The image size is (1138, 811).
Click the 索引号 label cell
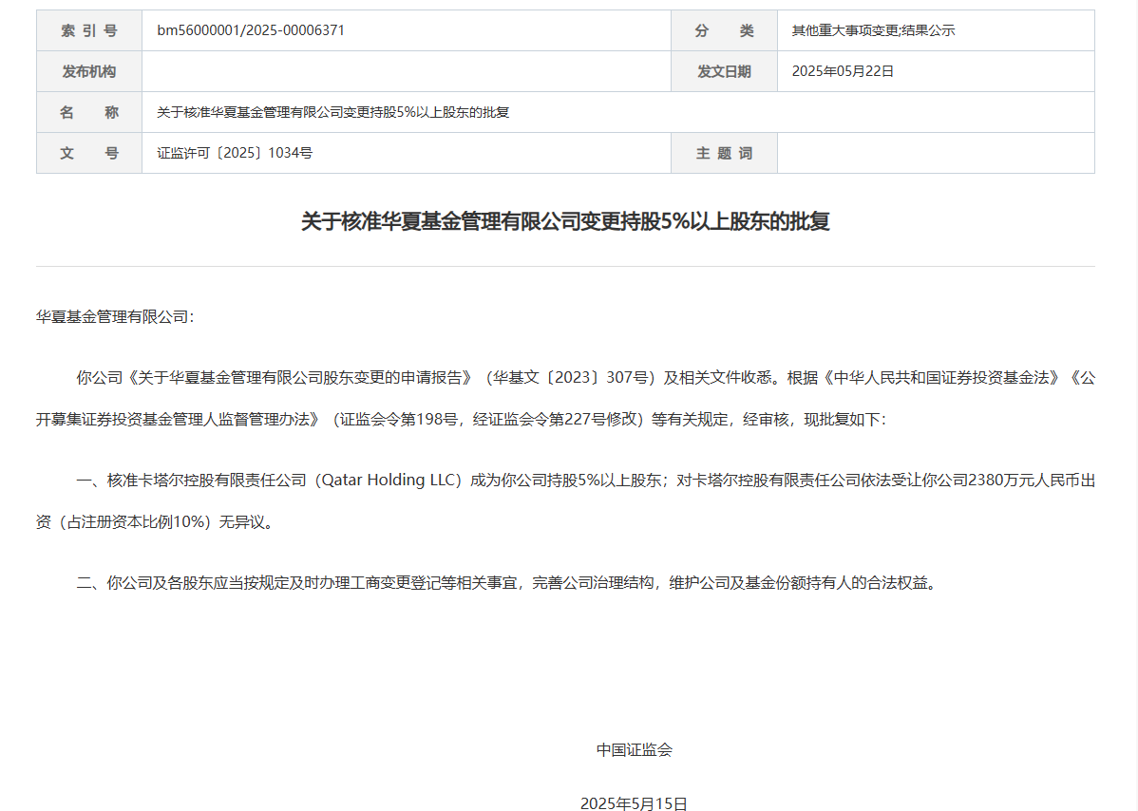pos(89,30)
